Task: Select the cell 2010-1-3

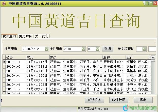Action: 16,71
